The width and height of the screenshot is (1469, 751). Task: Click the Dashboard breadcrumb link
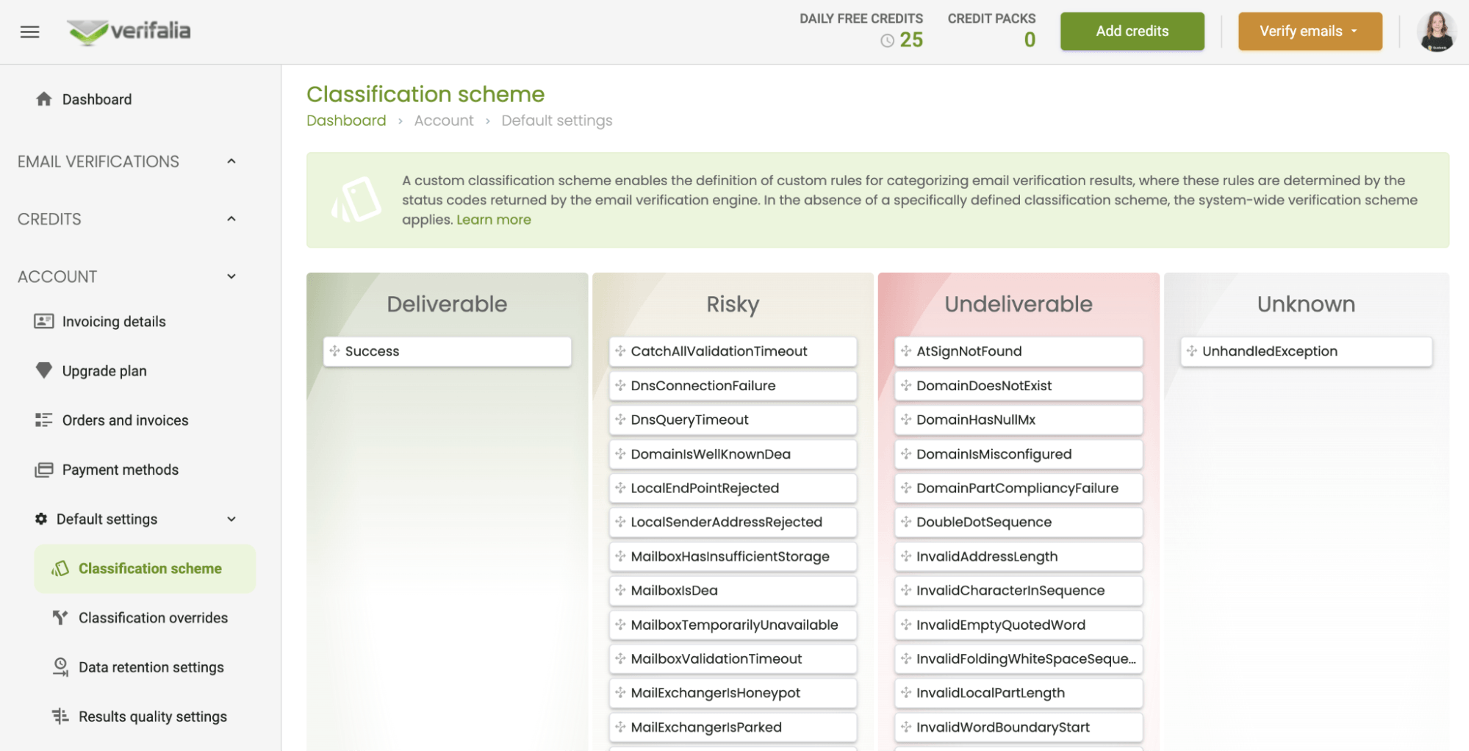345,121
